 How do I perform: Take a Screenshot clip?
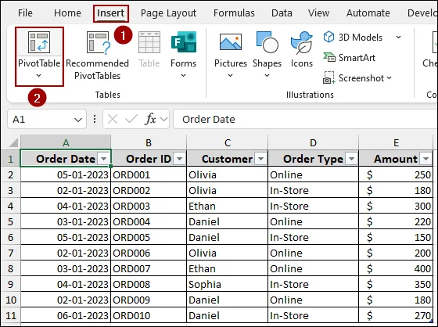point(354,78)
